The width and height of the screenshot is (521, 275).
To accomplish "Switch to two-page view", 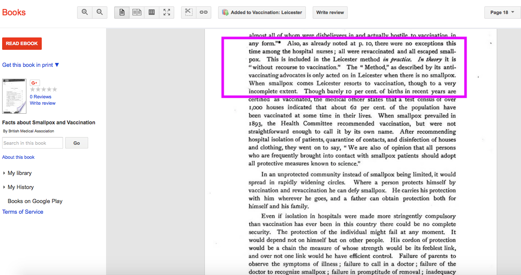I will 137,12.
